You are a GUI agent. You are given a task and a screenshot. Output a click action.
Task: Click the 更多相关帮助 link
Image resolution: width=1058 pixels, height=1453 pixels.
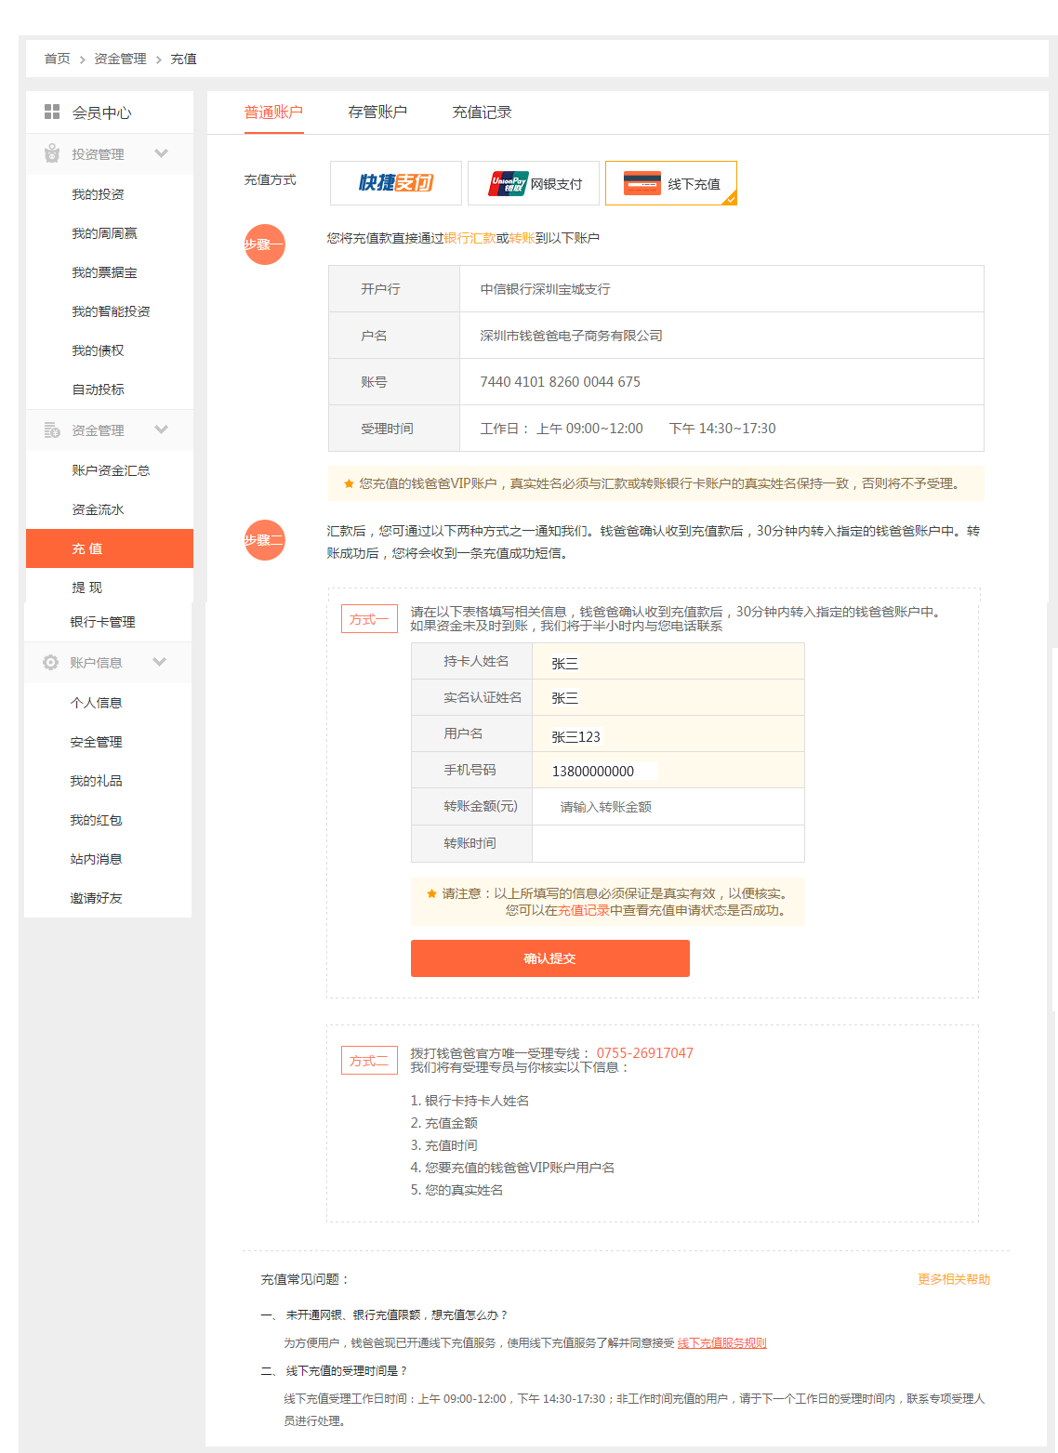point(952,1278)
